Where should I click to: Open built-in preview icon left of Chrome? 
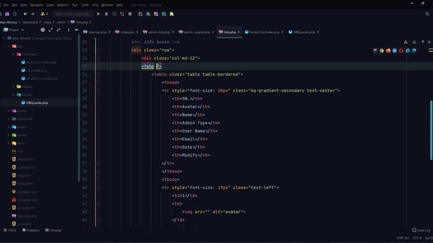pos(375,51)
